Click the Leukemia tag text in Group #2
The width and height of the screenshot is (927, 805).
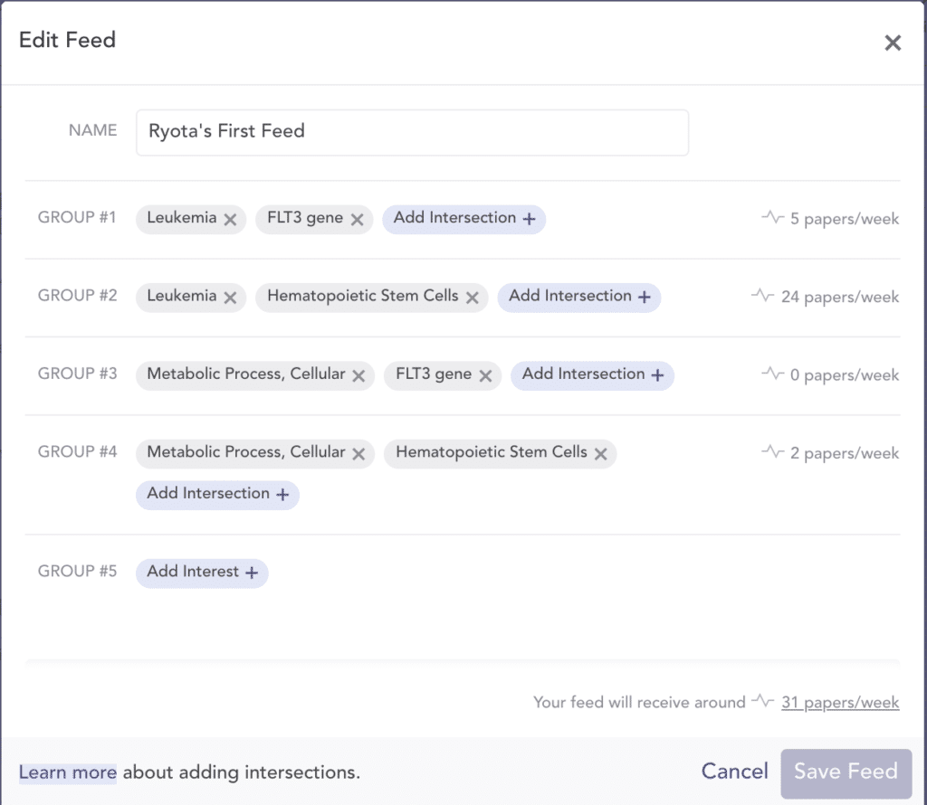(181, 295)
